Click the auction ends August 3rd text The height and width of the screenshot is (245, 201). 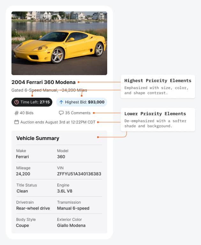pyautogui.click(x=58, y=122)
